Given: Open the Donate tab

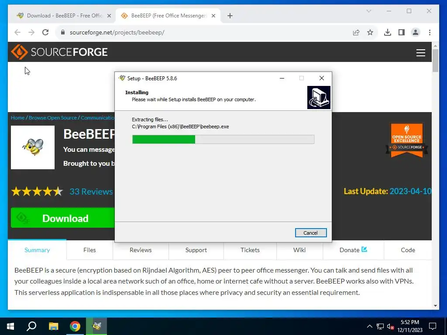Looking at the screenshot, I should pyautogui.click(x=353, y=250).
